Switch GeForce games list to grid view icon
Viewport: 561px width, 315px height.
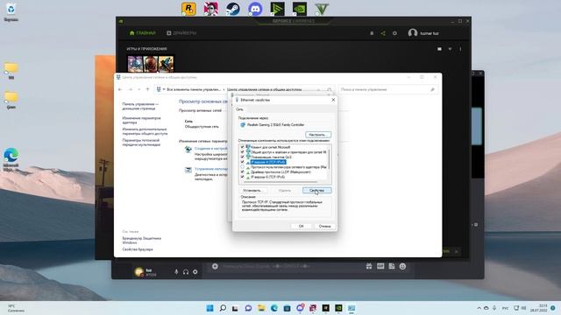[439, 49]
